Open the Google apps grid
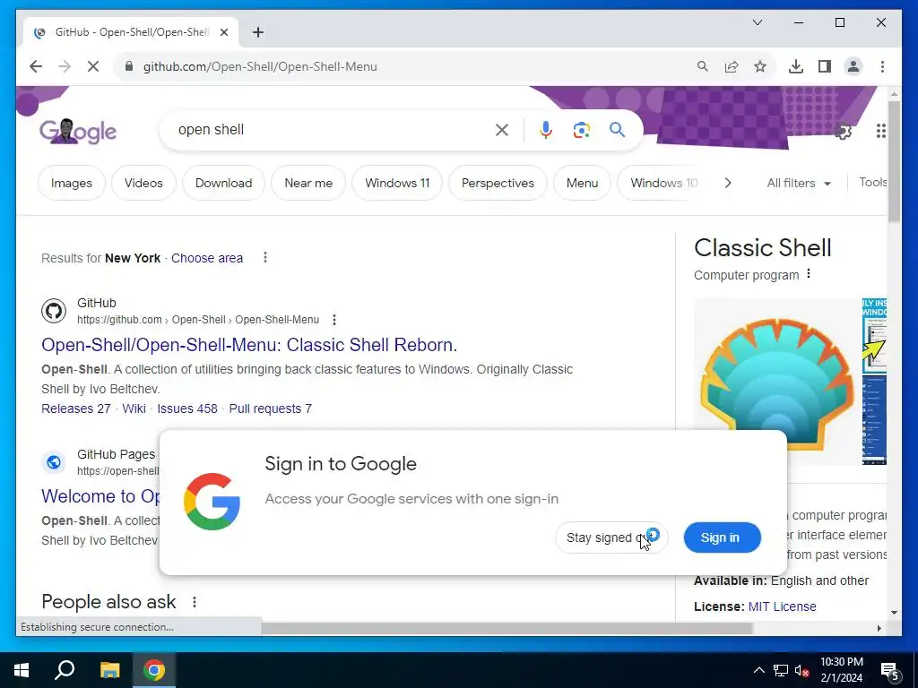 click(881, 131)
